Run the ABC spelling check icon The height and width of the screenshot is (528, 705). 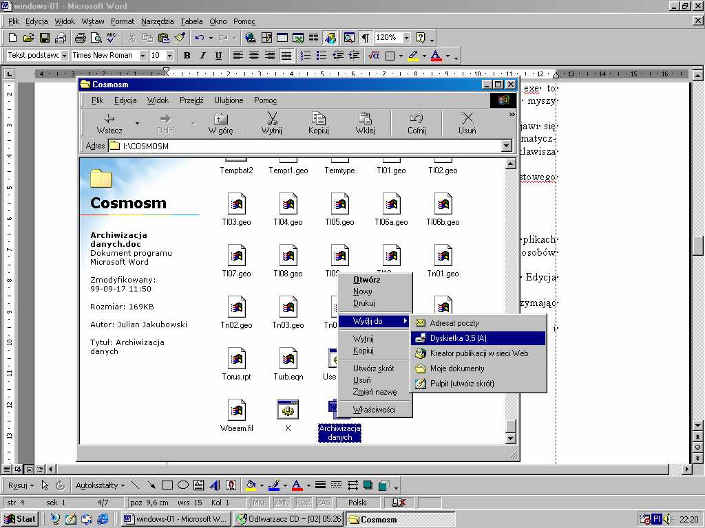(112, 38)
